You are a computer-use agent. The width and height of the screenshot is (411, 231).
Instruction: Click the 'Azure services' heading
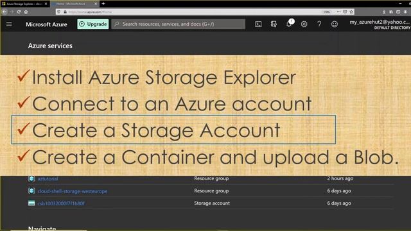tap(50, 46)
